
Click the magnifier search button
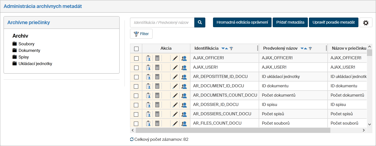click(x=200, y=23)
